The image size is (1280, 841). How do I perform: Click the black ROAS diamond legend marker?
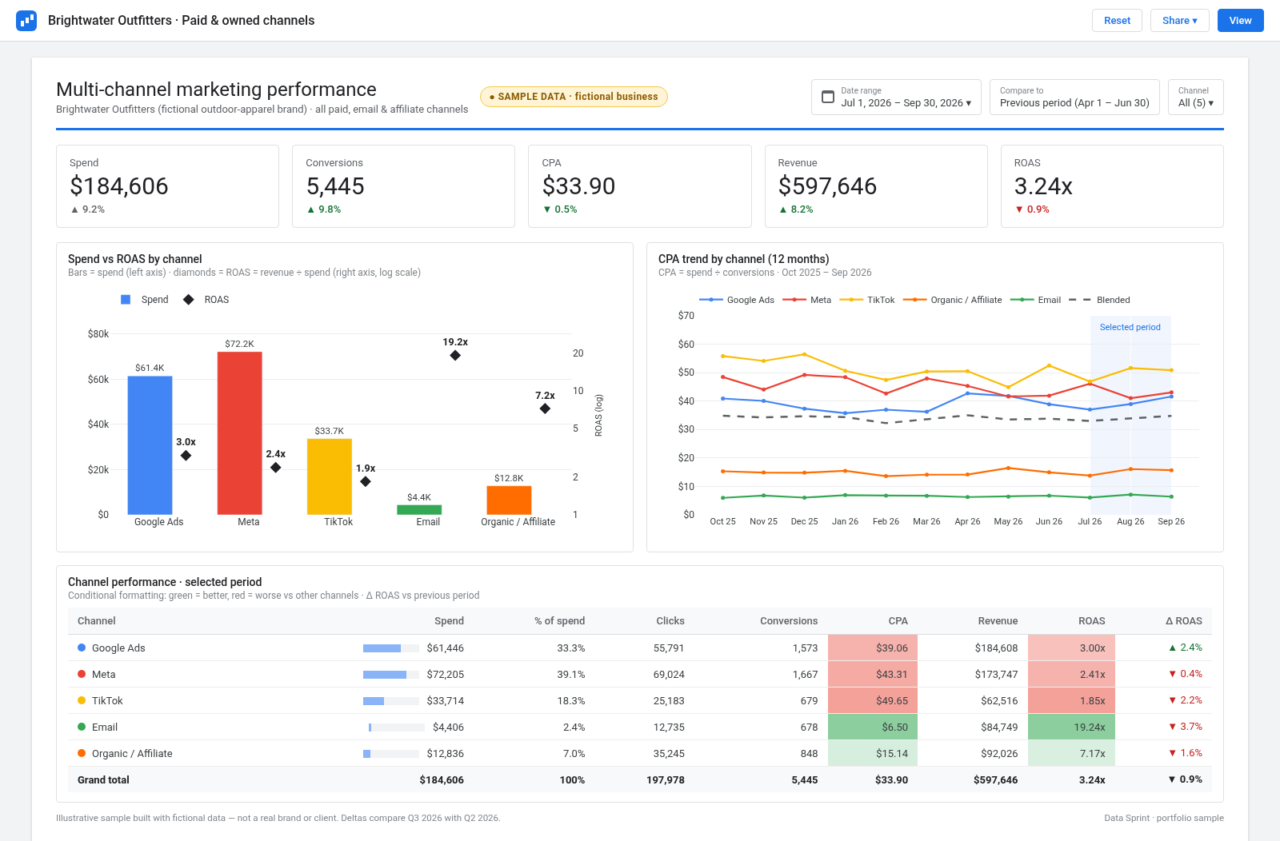[x=189, y=300]
